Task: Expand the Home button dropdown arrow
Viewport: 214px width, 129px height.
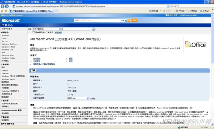Action: (x=160, y=11)
